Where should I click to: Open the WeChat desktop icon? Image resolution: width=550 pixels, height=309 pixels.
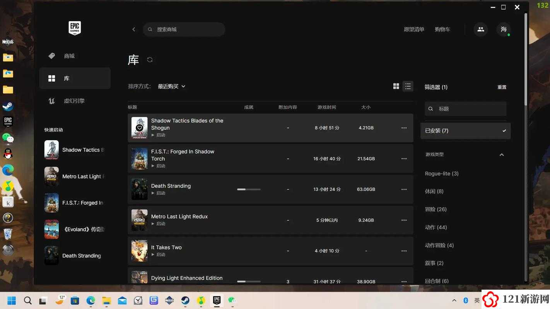pyautogui.click(x=8, y=138)
